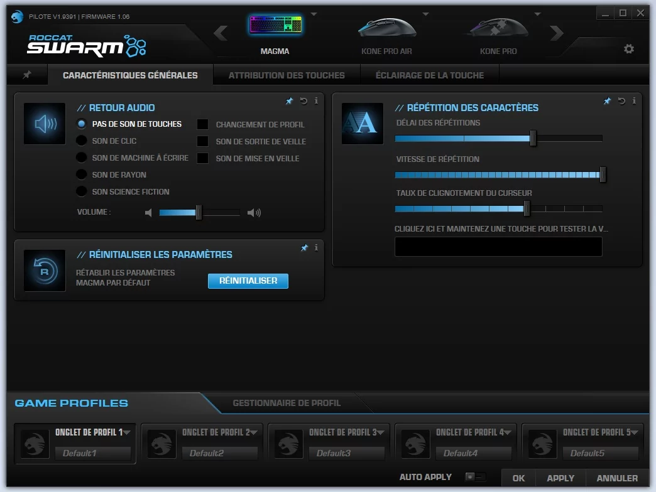Select Son science fiction radio option

tap(82, 191)
